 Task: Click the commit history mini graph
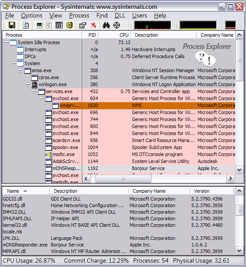click(x=198, y=25)
